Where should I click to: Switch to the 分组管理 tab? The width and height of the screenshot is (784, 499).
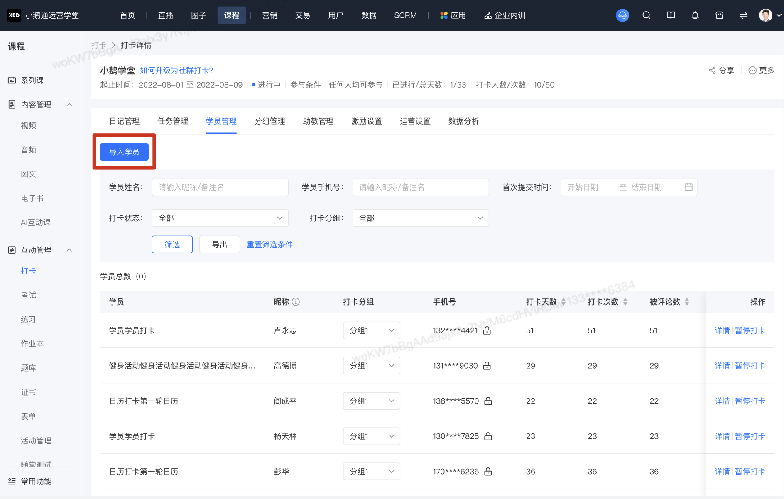pos(269,121)
